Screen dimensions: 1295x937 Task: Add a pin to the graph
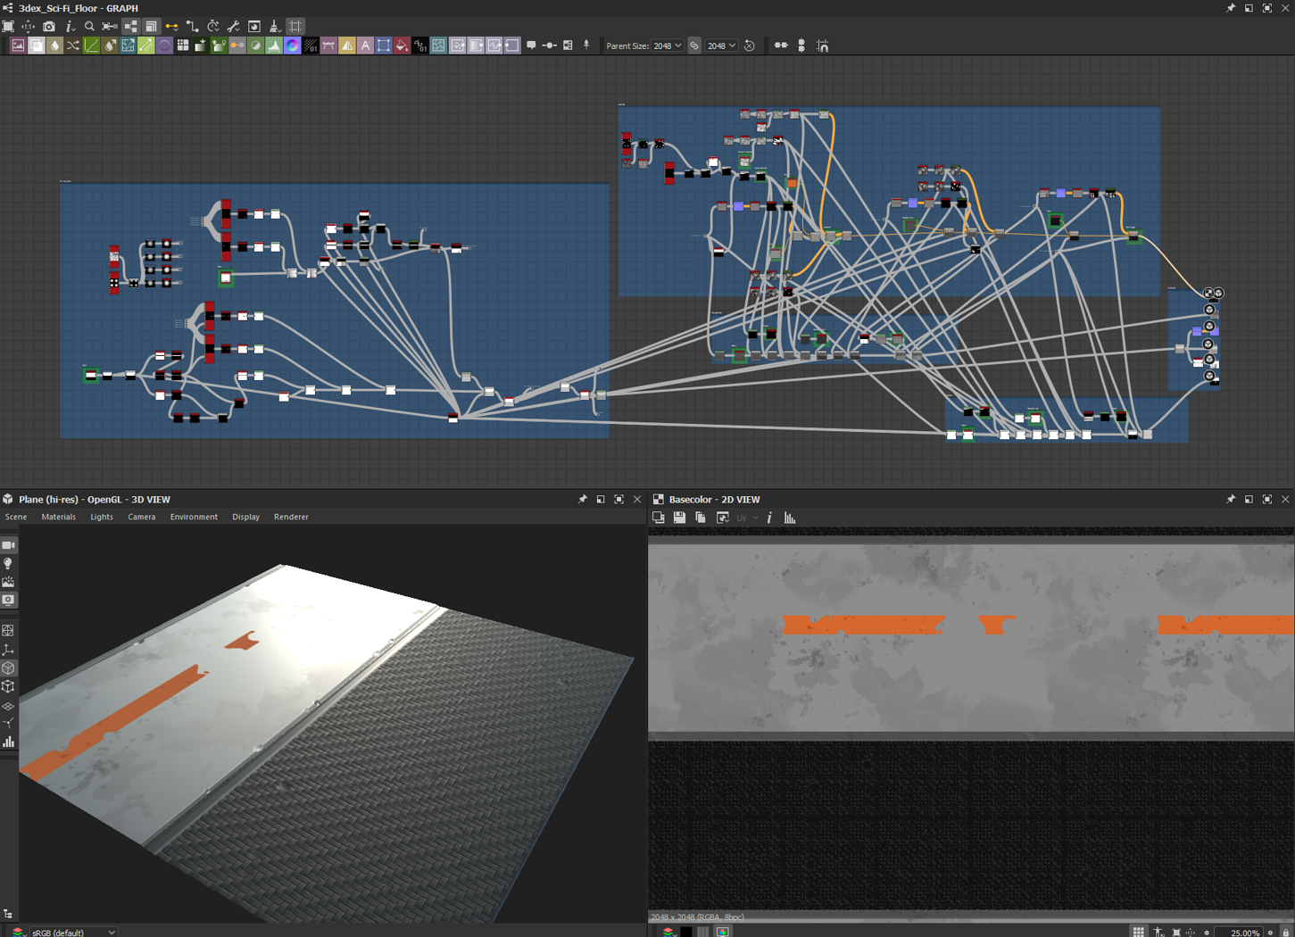[x=586, y=46]
